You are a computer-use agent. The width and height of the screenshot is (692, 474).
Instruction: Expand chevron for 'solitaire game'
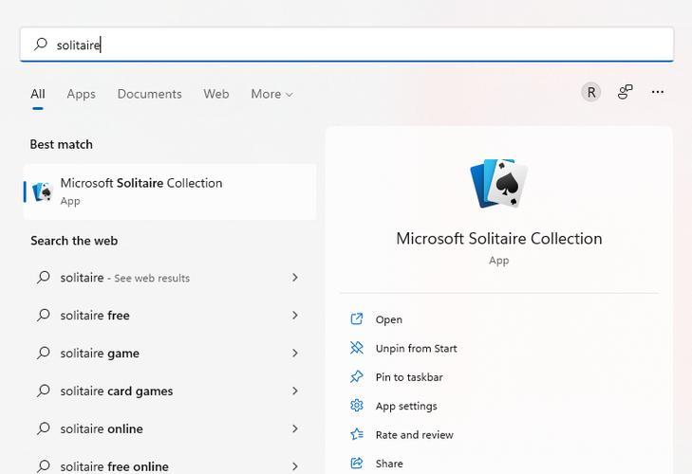point(295,354)
